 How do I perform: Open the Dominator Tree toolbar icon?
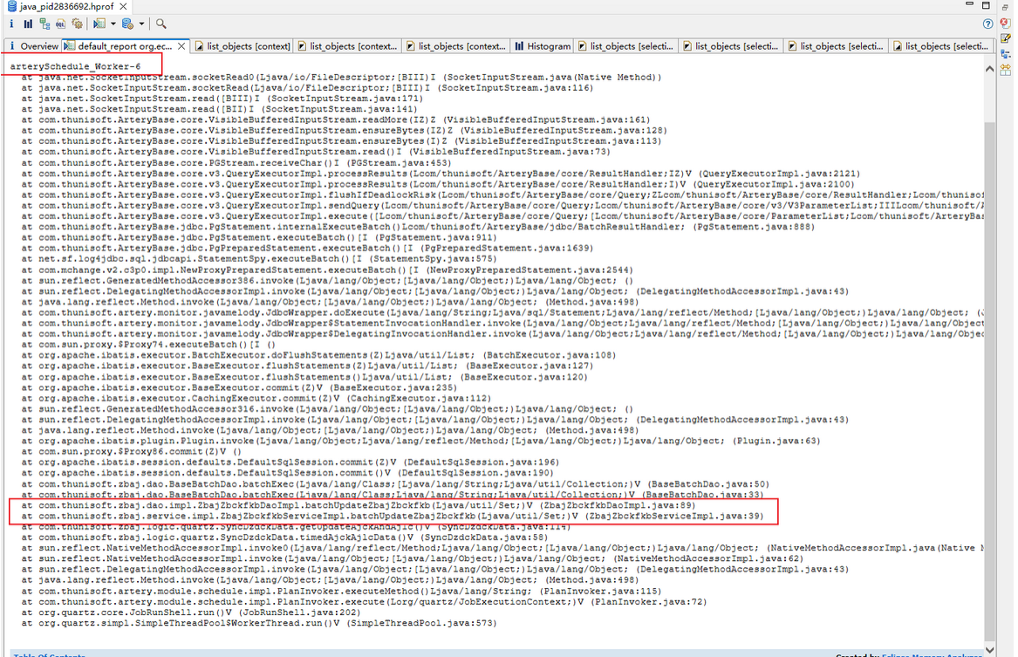(44, 24)
